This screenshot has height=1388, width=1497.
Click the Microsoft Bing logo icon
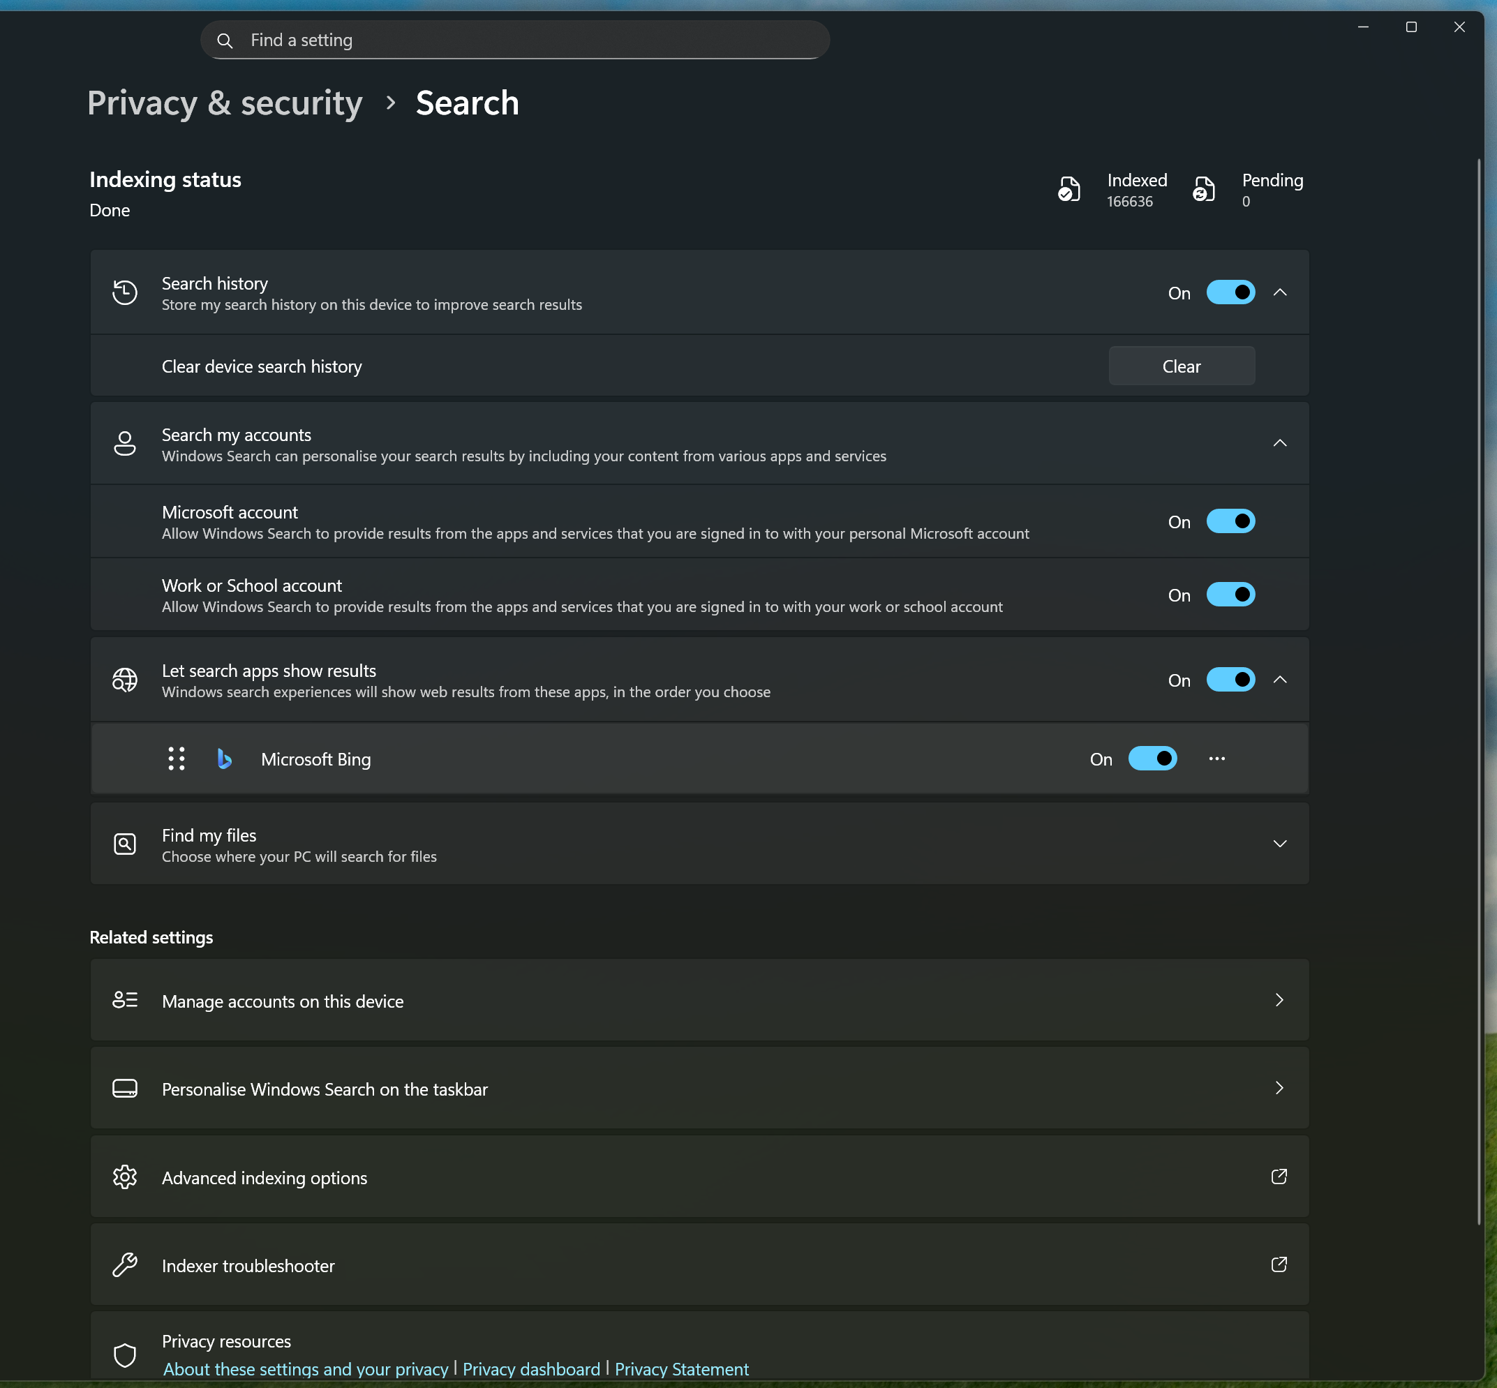pos(224,759)
